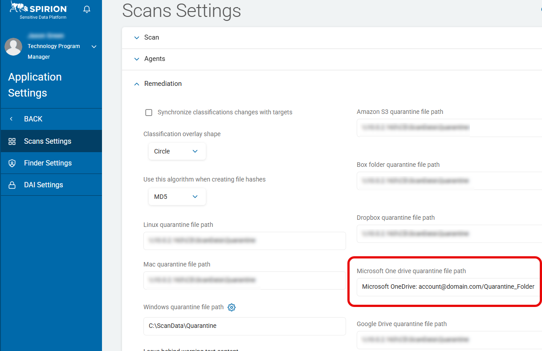
Task: Click the Amazon S3 quarantine path field
Action: click(x=449, y=128)
